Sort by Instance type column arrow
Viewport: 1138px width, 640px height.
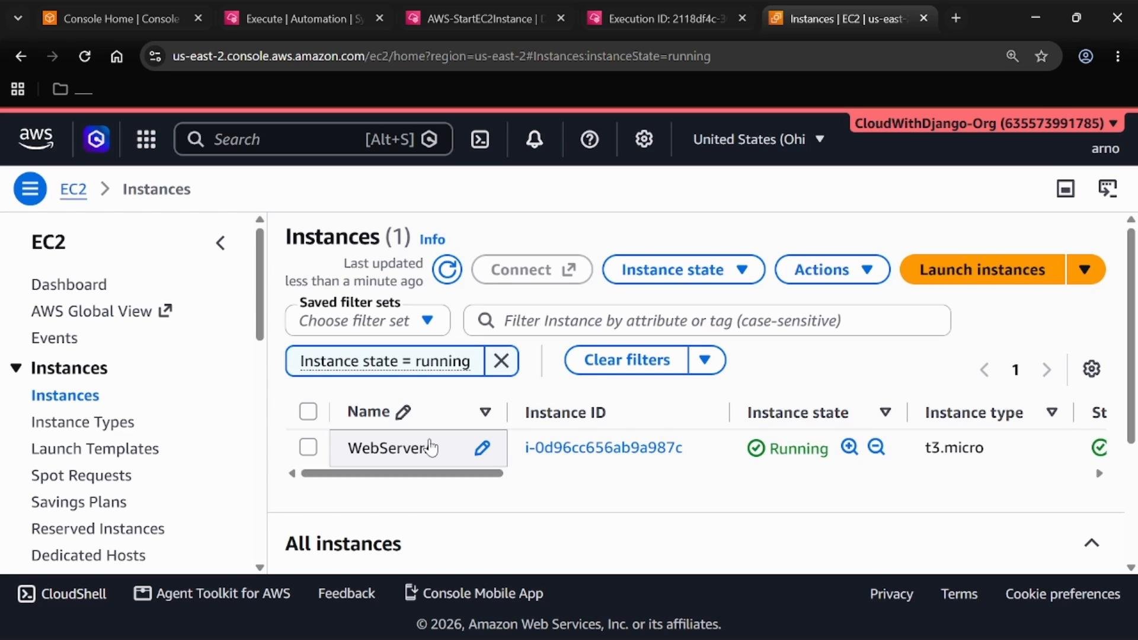[x=1052, y=412]
